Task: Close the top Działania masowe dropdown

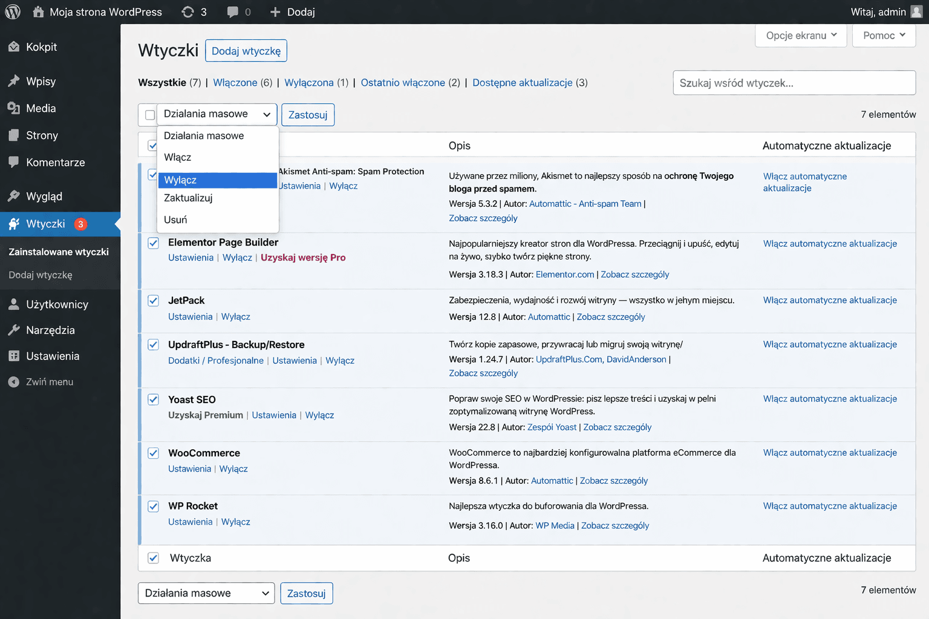Action: [x=217, y=114]
